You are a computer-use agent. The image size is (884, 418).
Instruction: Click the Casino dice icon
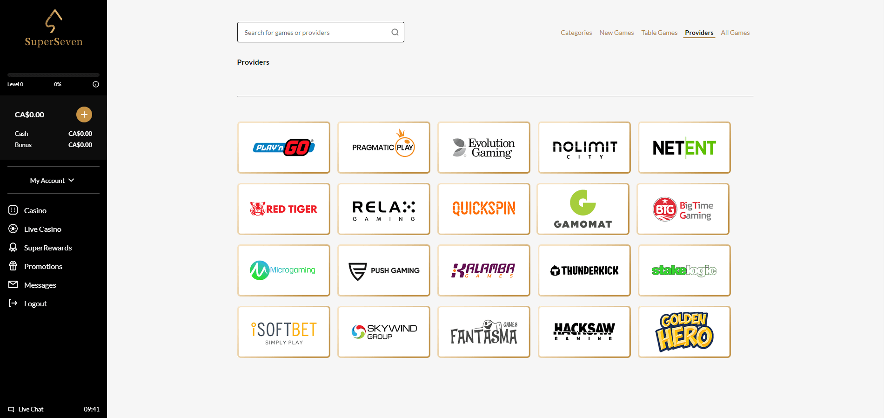13,210
